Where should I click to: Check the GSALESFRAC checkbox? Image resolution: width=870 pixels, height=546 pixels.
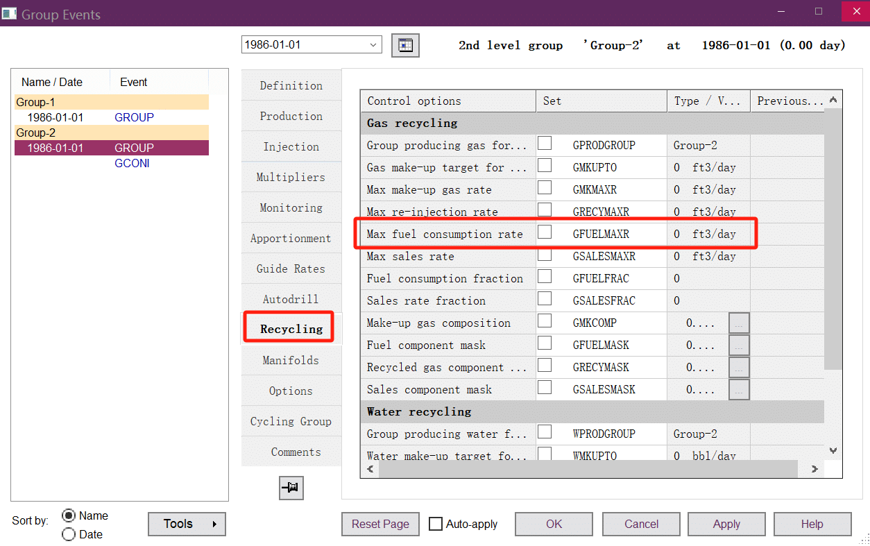click(545, 299)
